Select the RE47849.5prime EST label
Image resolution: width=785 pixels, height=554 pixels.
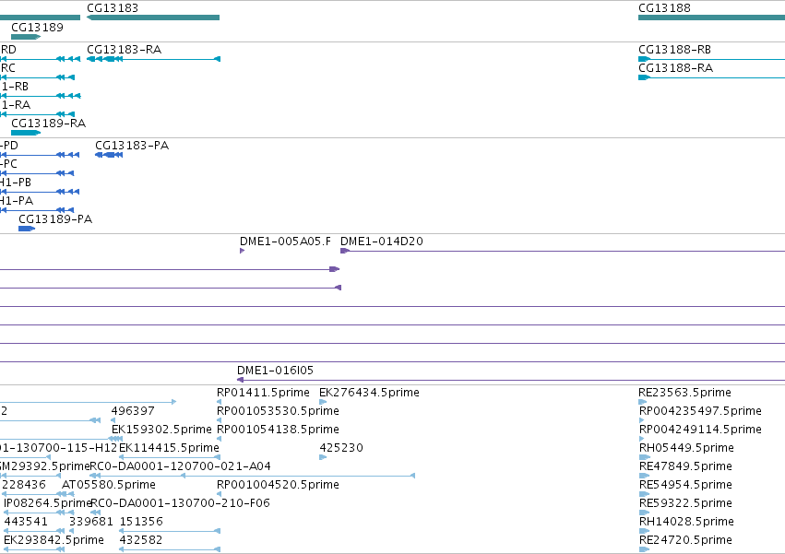pos(685,466)
